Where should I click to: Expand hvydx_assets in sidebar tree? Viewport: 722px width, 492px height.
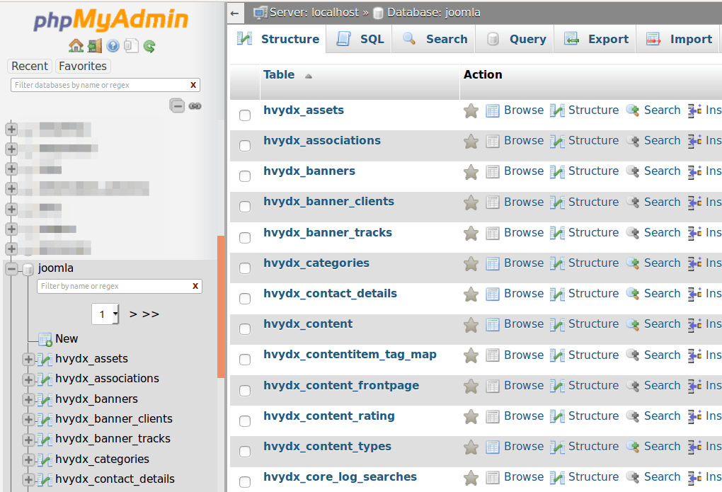tap(28, 360)
